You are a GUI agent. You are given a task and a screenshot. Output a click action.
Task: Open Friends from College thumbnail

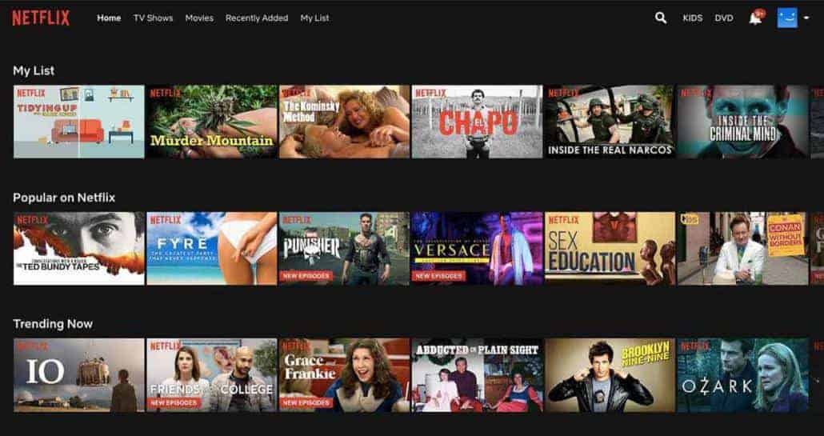click(x=212, y=375)
